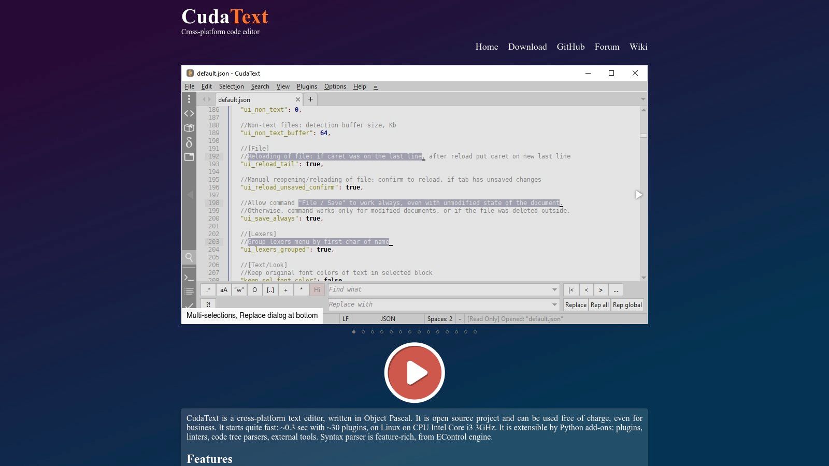The width and height of the screenshot is (829, 466).
Task: Open the Project box icon in sidebar
Action: point(189,128)
